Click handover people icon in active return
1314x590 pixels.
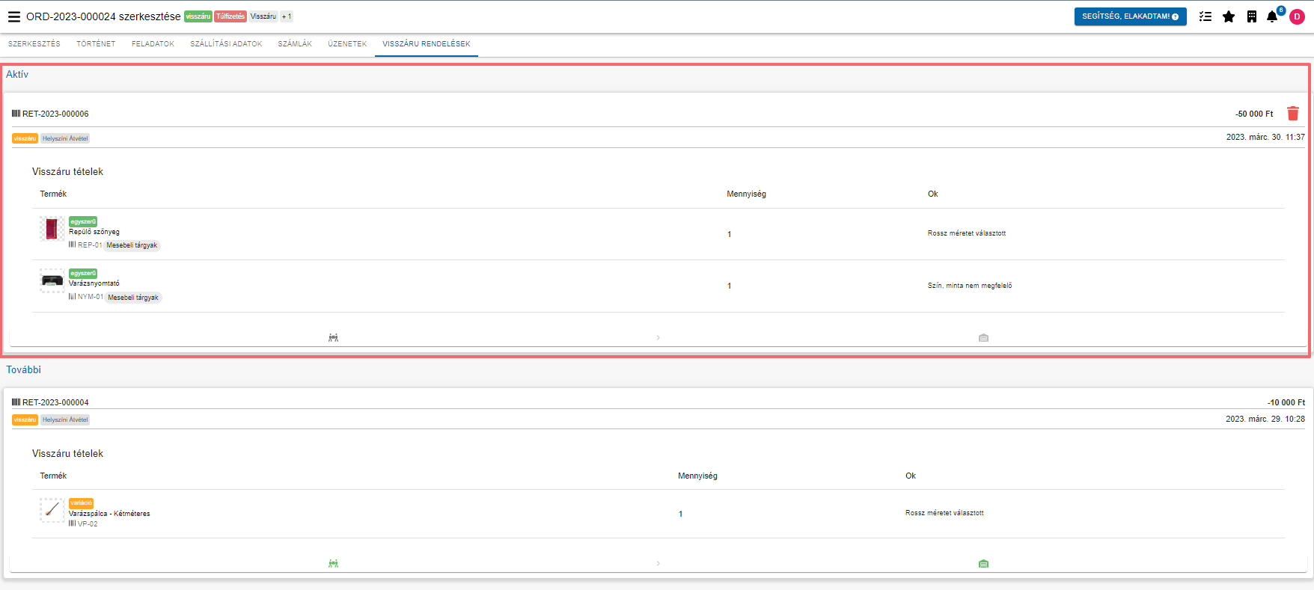pyautogui.click(x=333, y=338)
